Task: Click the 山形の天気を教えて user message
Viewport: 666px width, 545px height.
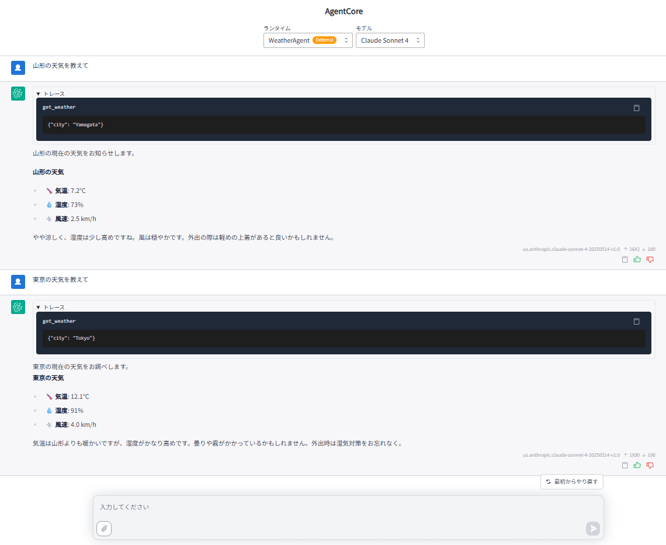Action: point(61,65)
